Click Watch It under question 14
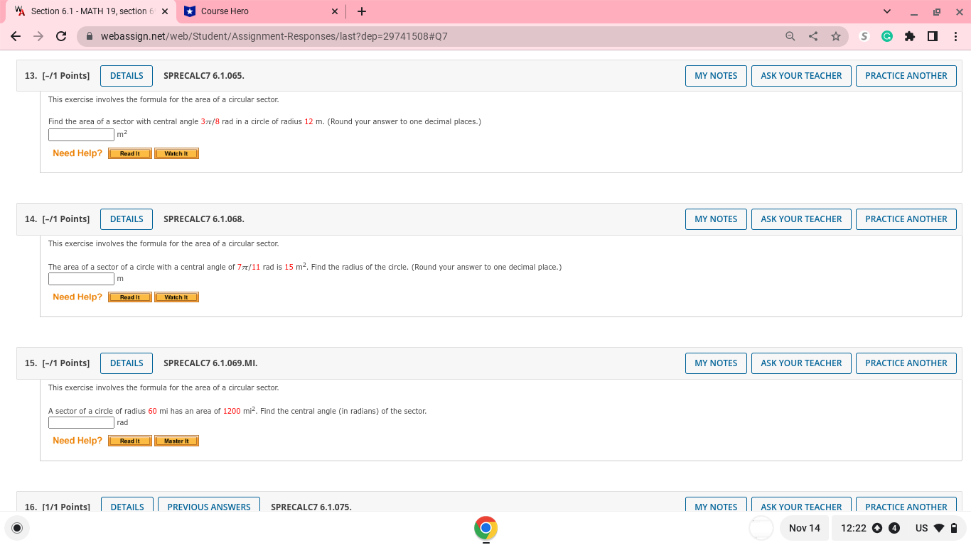 pos(176,297)
